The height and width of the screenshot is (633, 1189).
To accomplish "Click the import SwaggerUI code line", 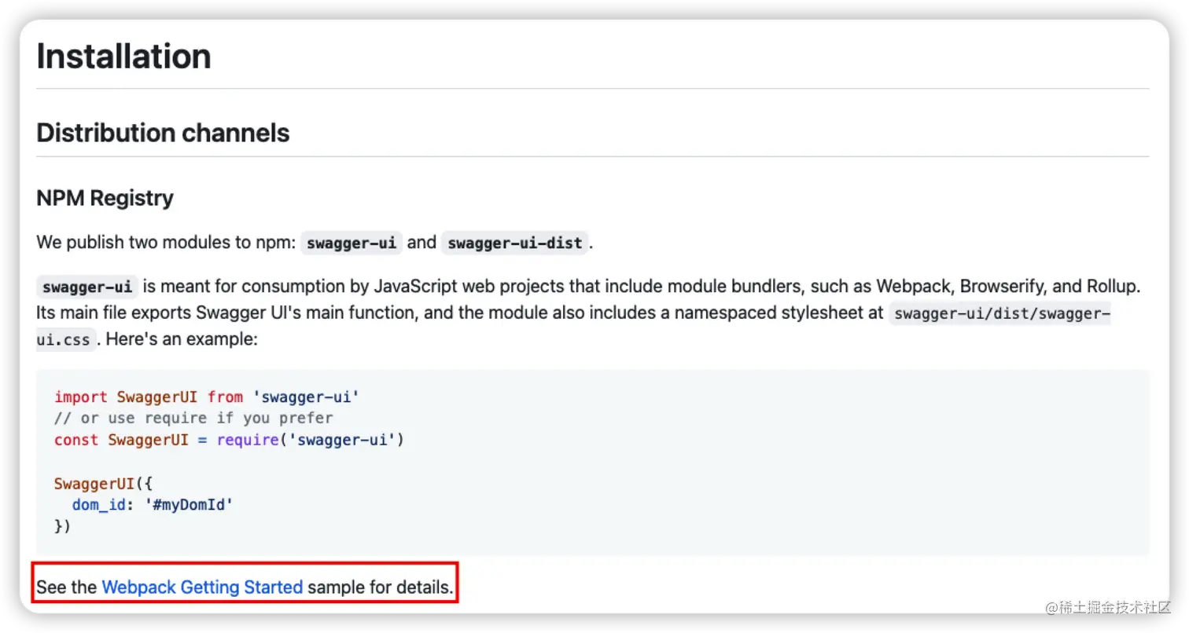I will click(x=207, y=397).
